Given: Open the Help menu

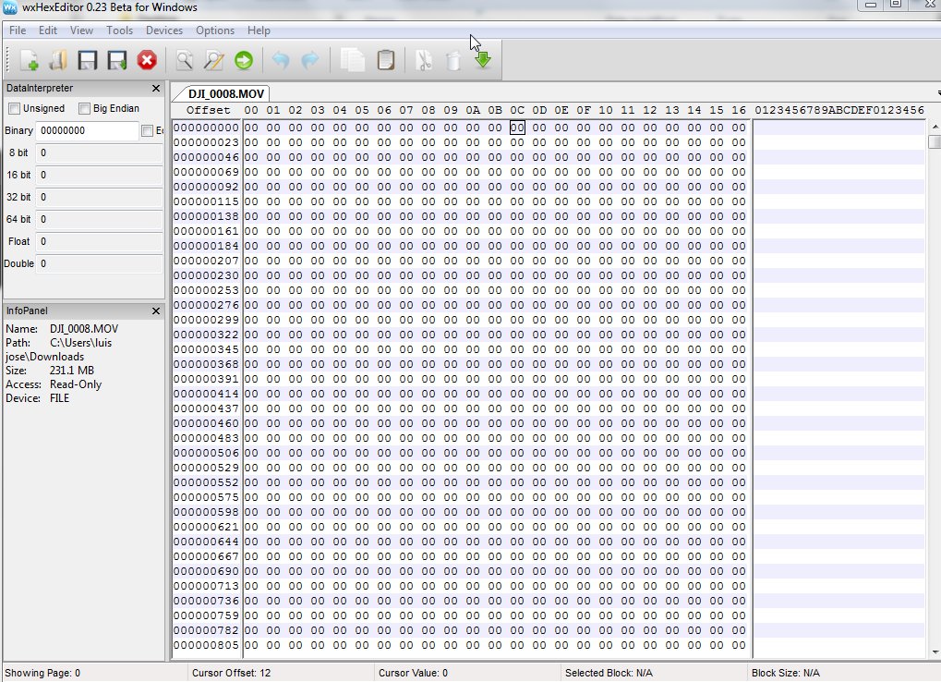Looking at the screenshot, I should pos(259,30).
